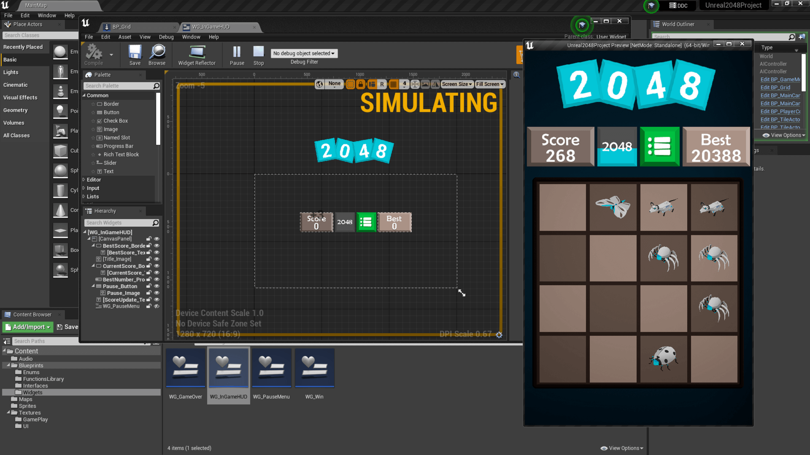Open Content Browser View Options
The width and height of the screenshot is (810, 455).
622,448
